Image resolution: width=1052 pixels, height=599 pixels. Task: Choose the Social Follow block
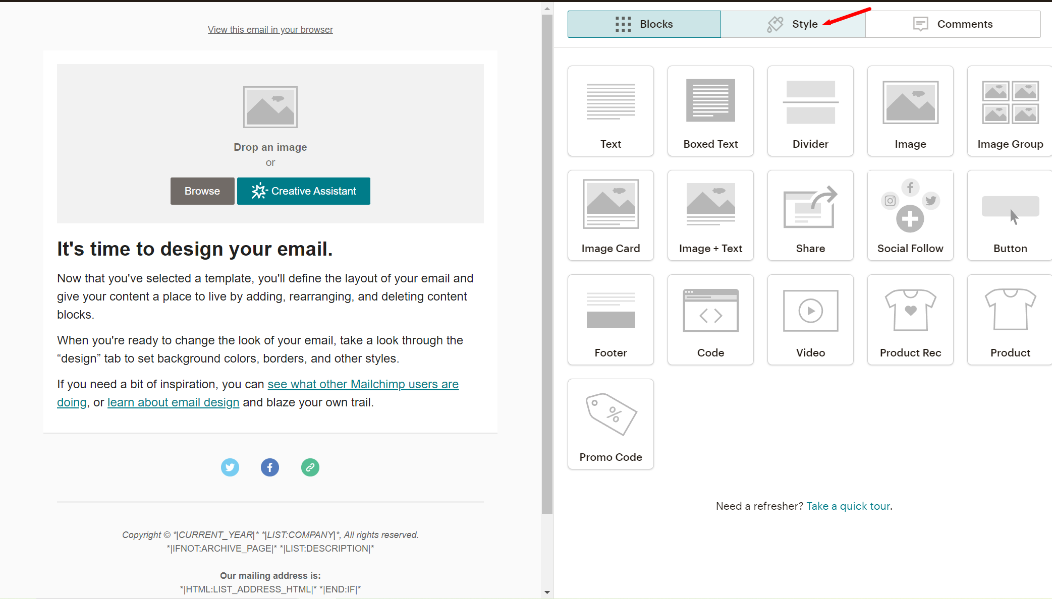(x=910, y=215)
